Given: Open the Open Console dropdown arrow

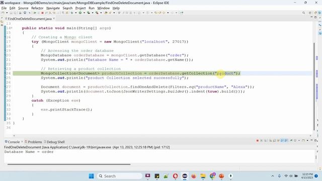Looking at the screenshot, I should point(307,141).
